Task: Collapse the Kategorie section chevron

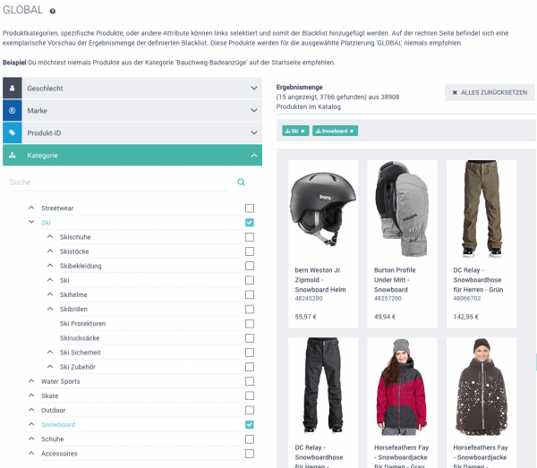Action: click(x=254, y=156)
